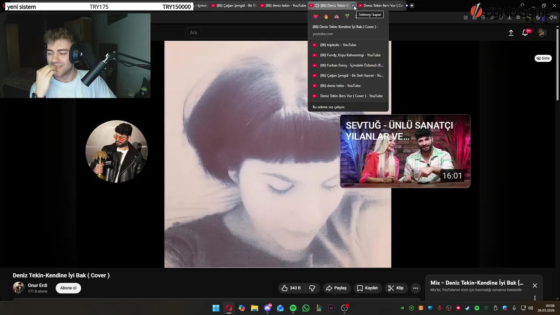
Task: Click the heart emoji reaction
Action: pos(316,17)
